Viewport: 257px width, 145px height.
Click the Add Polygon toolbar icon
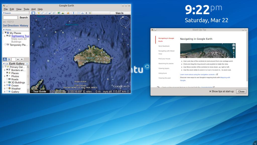42,13
